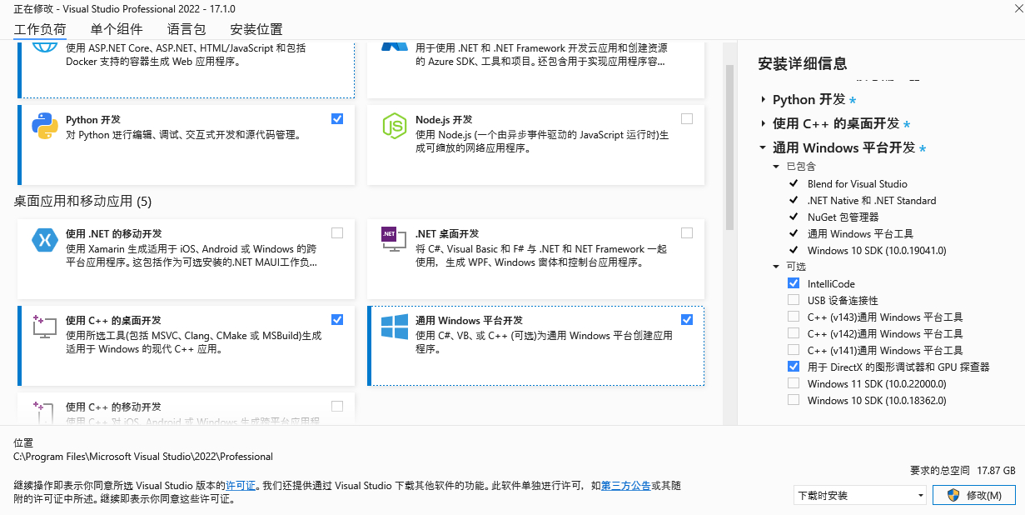Check the .NET 桌面开发 workload checkbox

(687, 233)
